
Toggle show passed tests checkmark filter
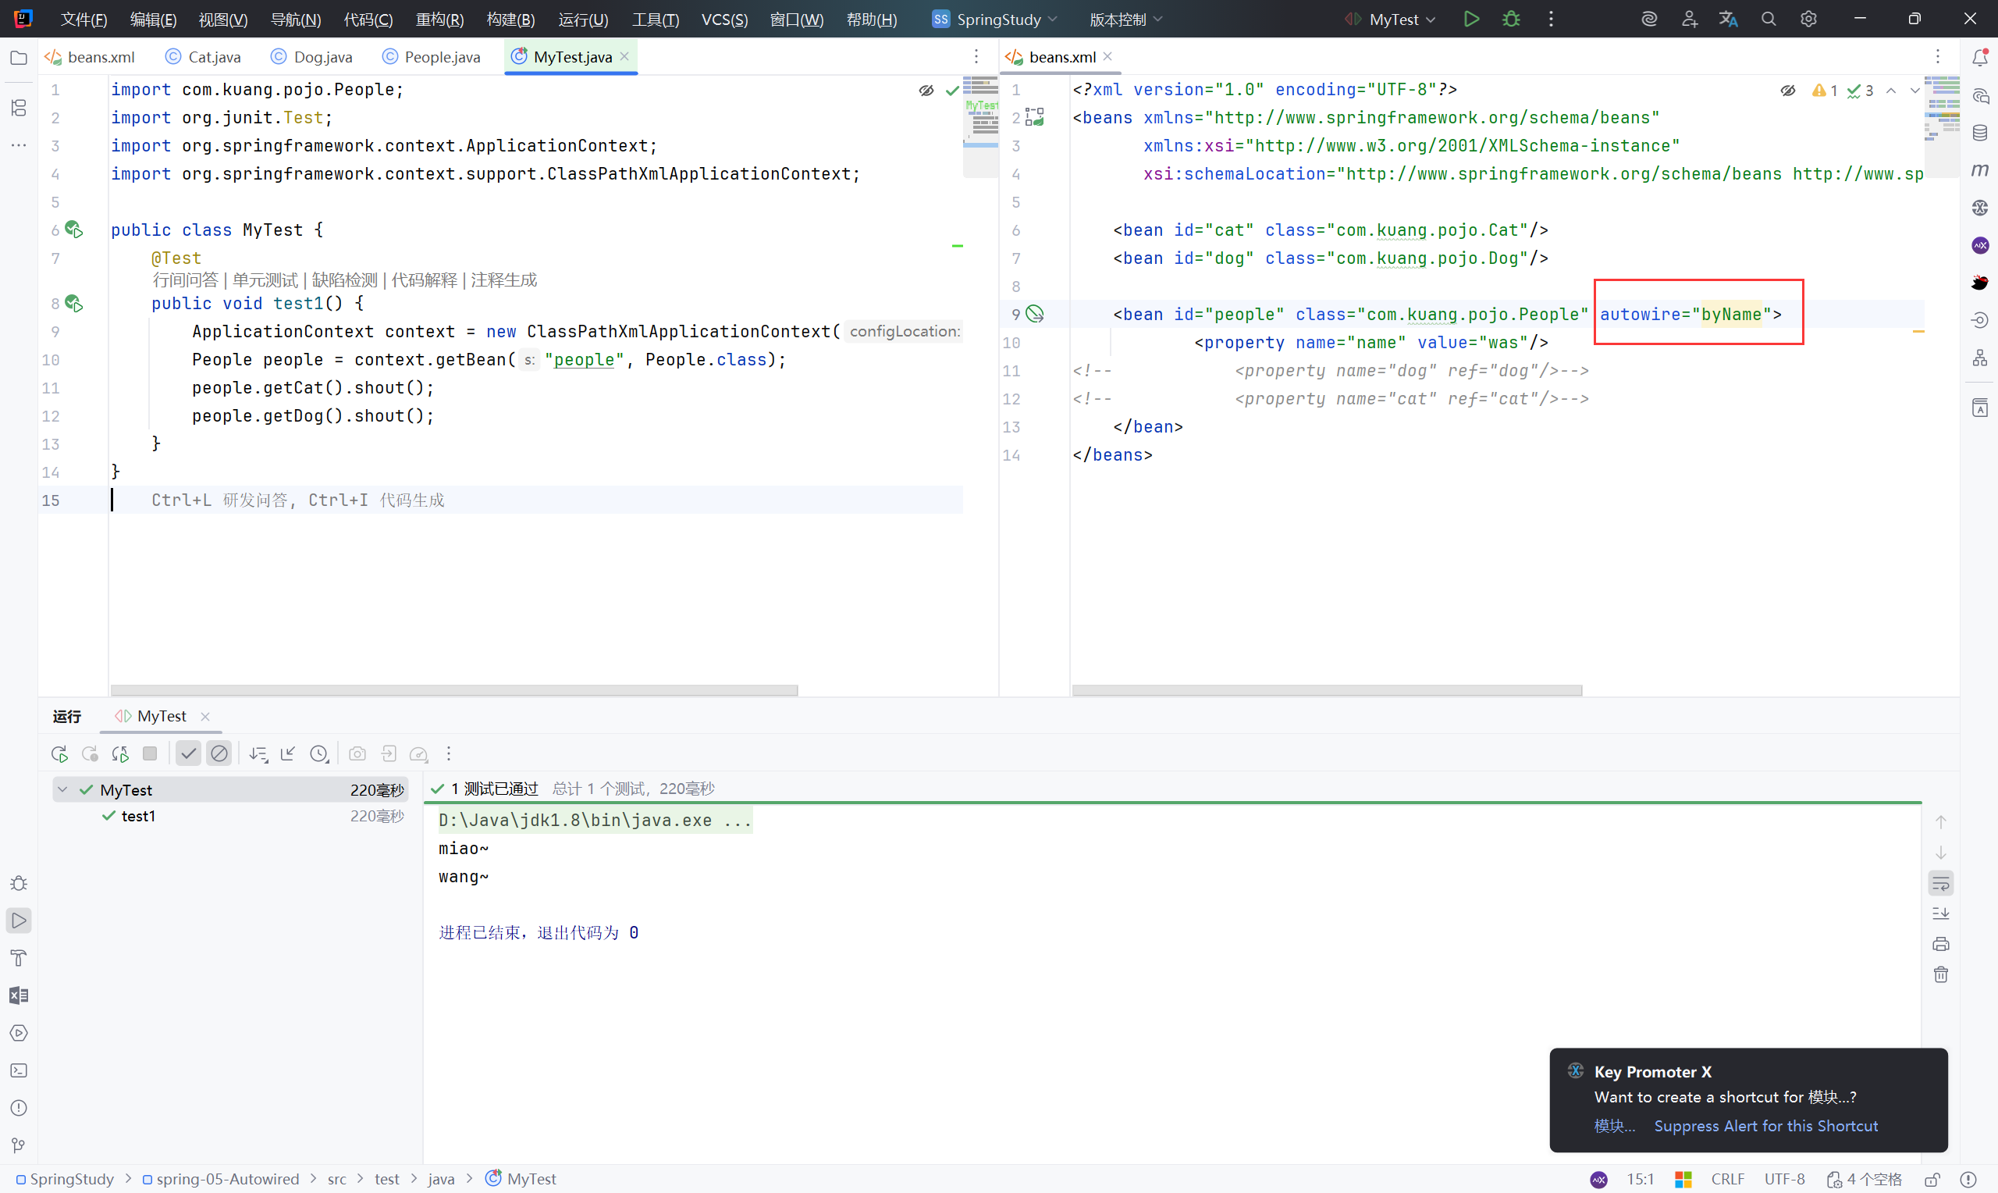(x=188, y=753)
